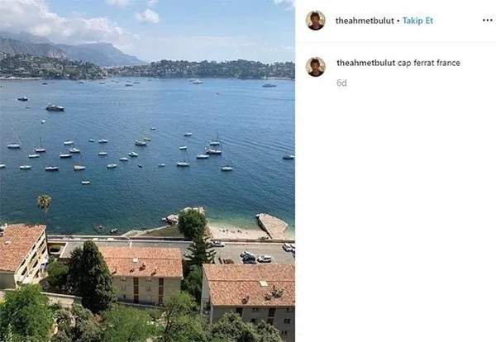Open theahmetbulut profile from header username
The image size is (496, 342).
[x=365, y=20]
